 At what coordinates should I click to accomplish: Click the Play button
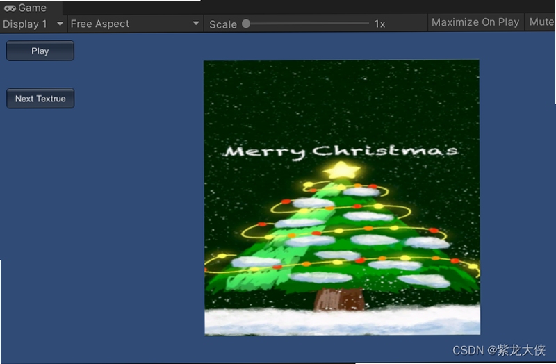[40, 51]
